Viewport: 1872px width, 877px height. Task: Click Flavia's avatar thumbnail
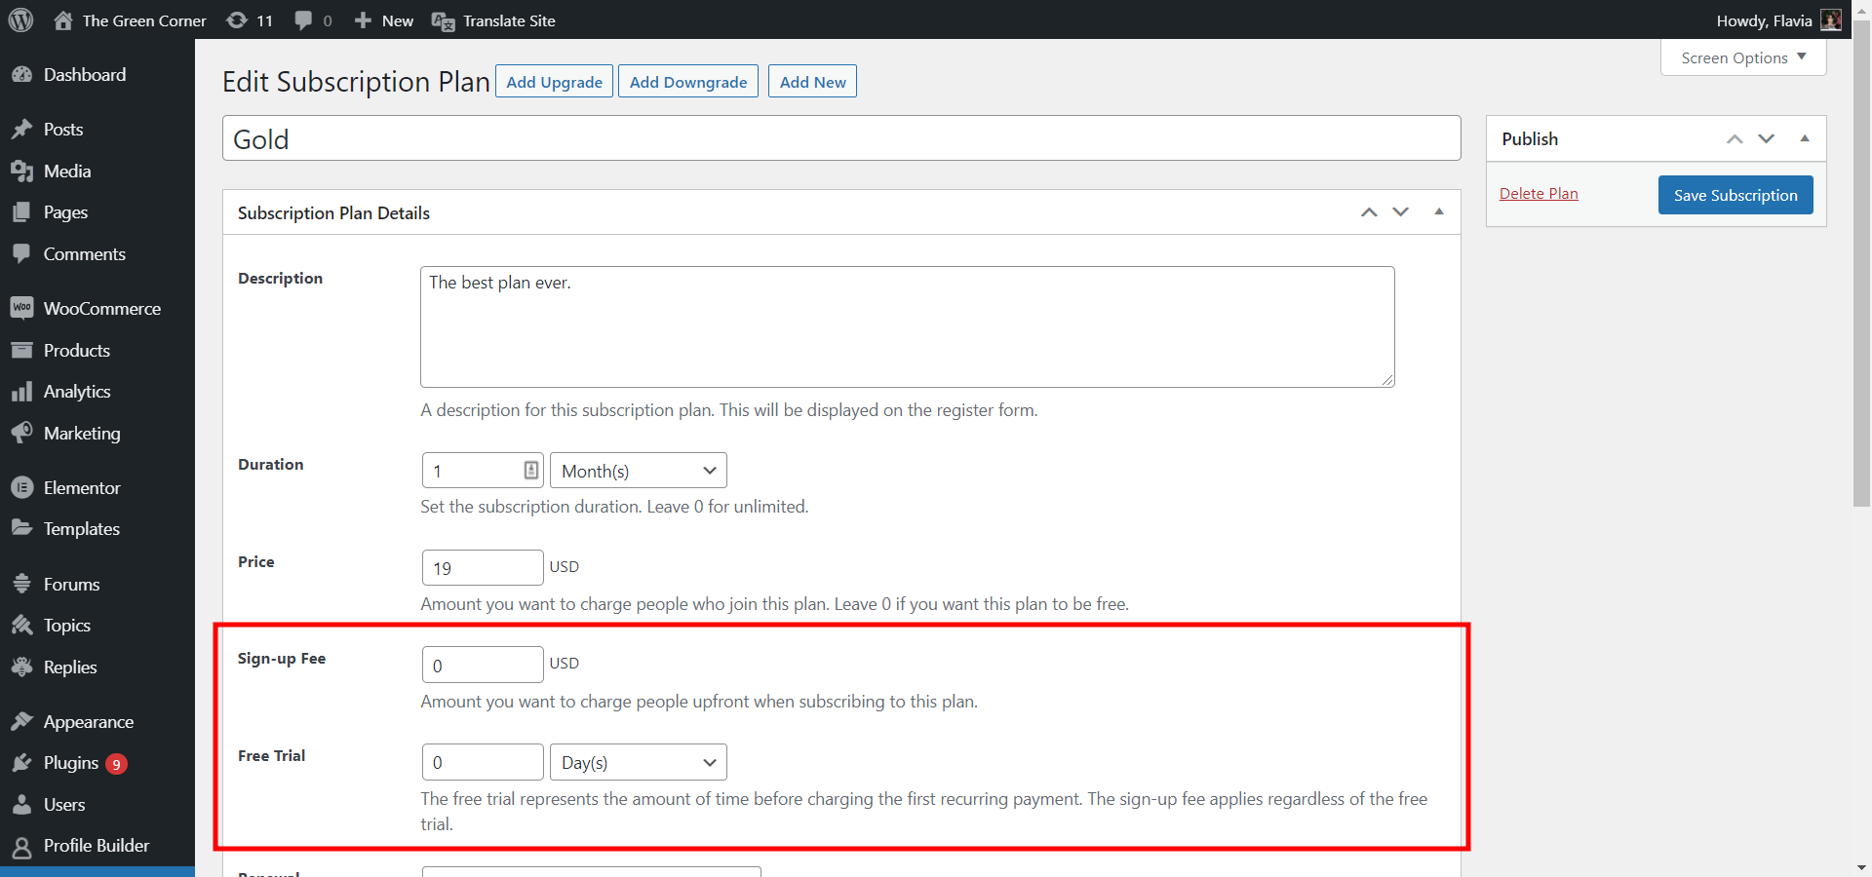tap(1831, 20)
